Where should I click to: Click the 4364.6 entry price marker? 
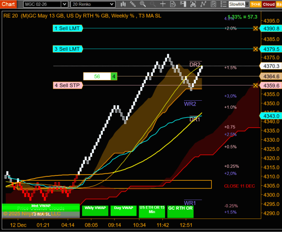point(271,76)
